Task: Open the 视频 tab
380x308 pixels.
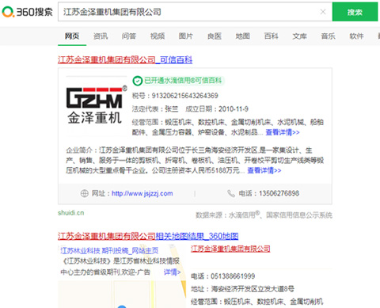Action: [x=158, y=36]
